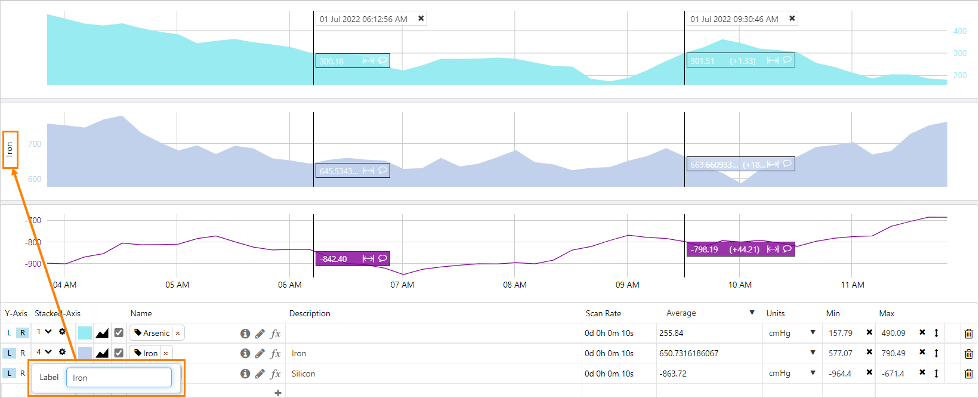Click the Label input field containing Iron
This screenshot has height=398, width=979.
(x=119, y=378)
